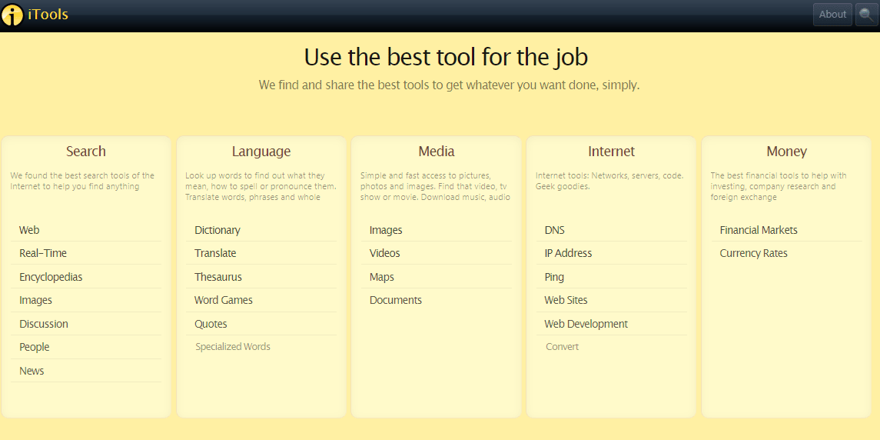This screenshot has width=880, height=440.
Task: Click 'We found the best search tools' description
Action: [x=82, y=181]
